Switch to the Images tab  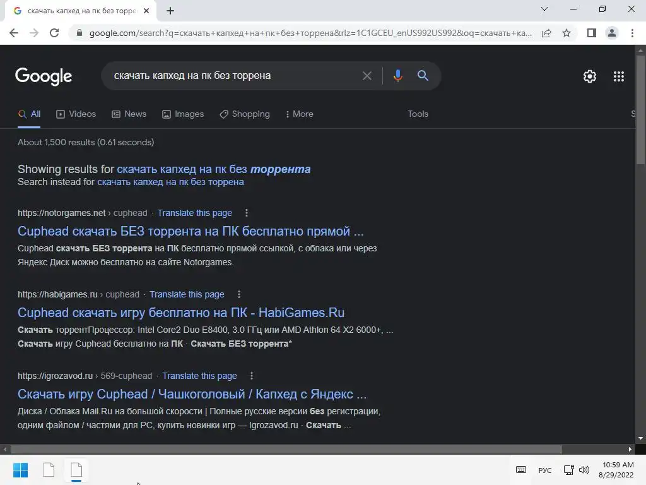[x=183, y=114]
